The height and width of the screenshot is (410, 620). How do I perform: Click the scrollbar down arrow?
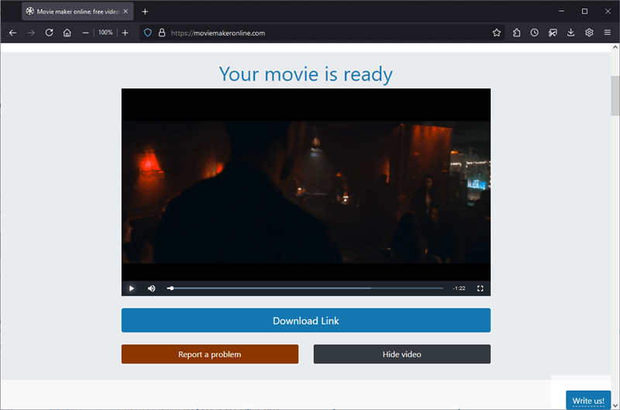tap(615, 405)
